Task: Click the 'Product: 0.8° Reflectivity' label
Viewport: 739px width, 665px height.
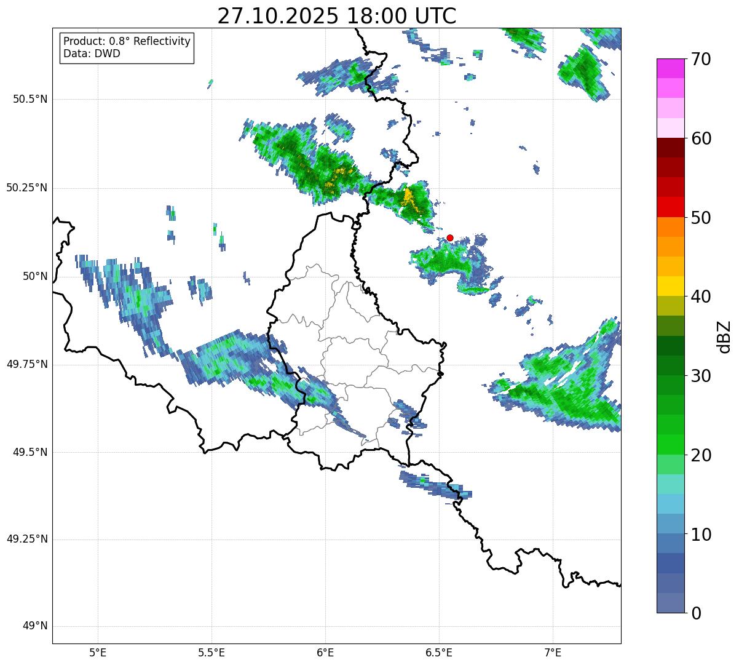Action: tap(127, 41)
